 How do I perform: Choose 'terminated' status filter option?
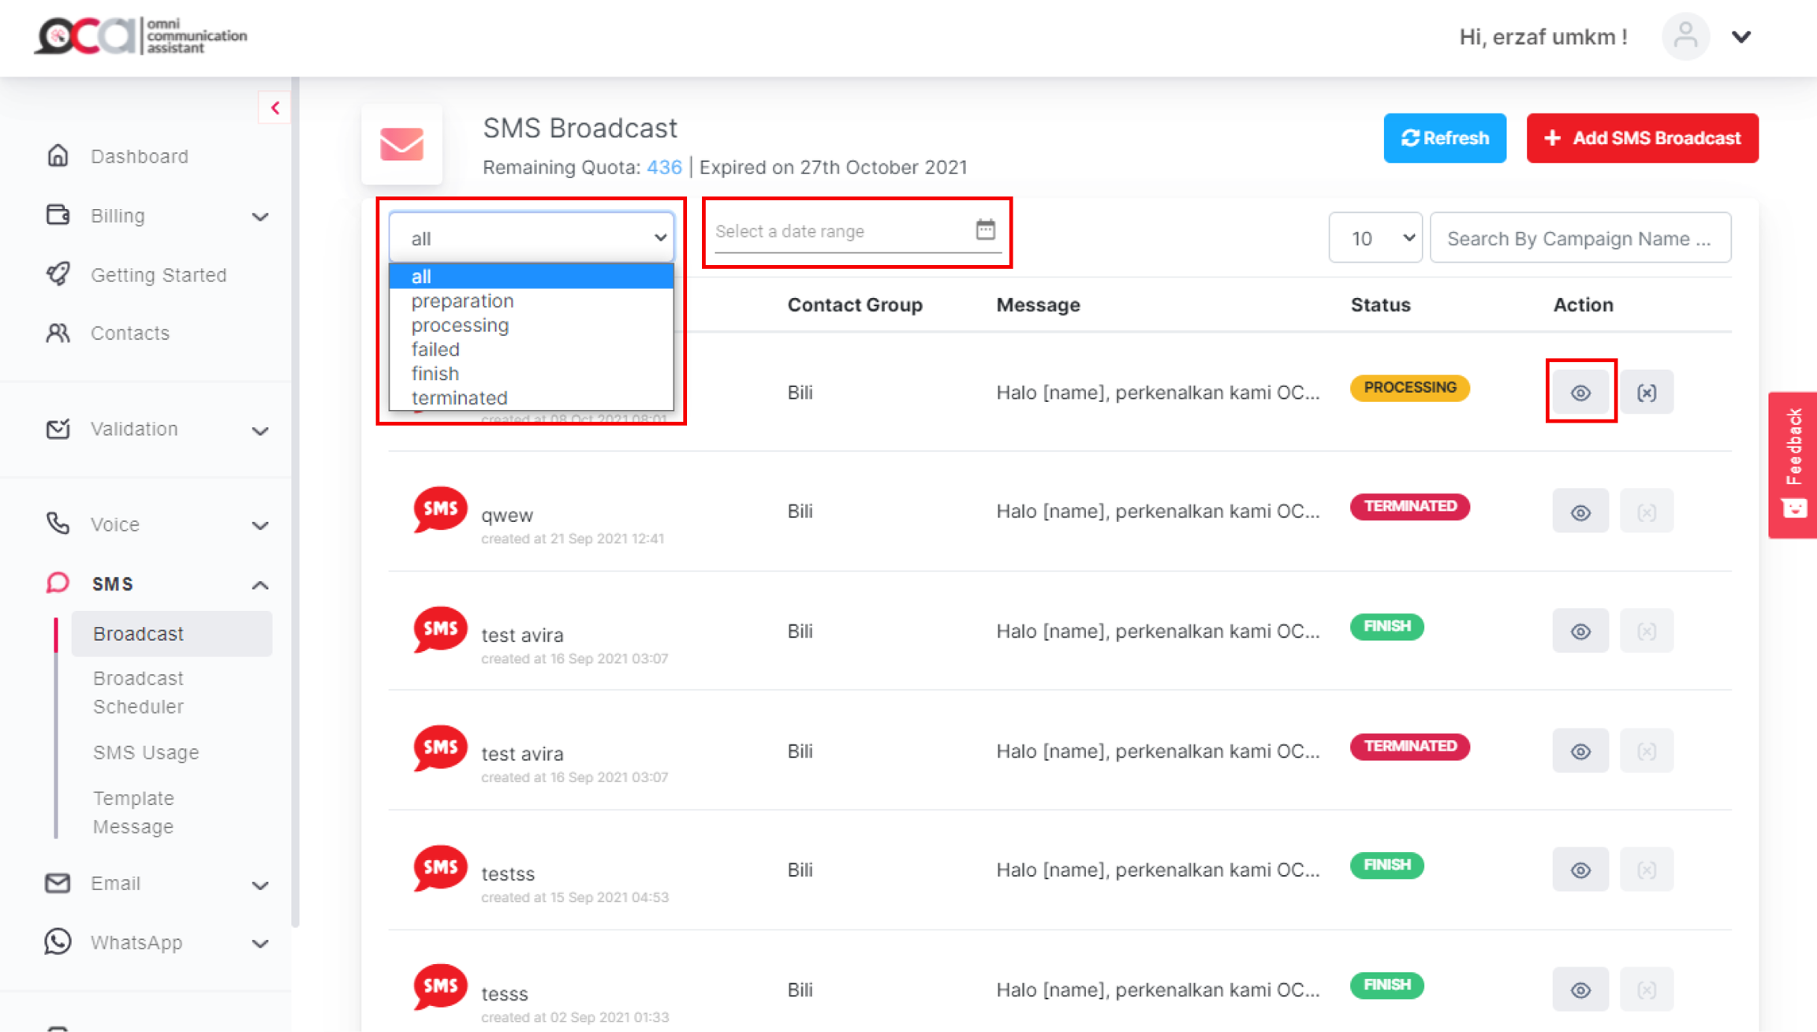pyautogui.click(x=459, y=397)
